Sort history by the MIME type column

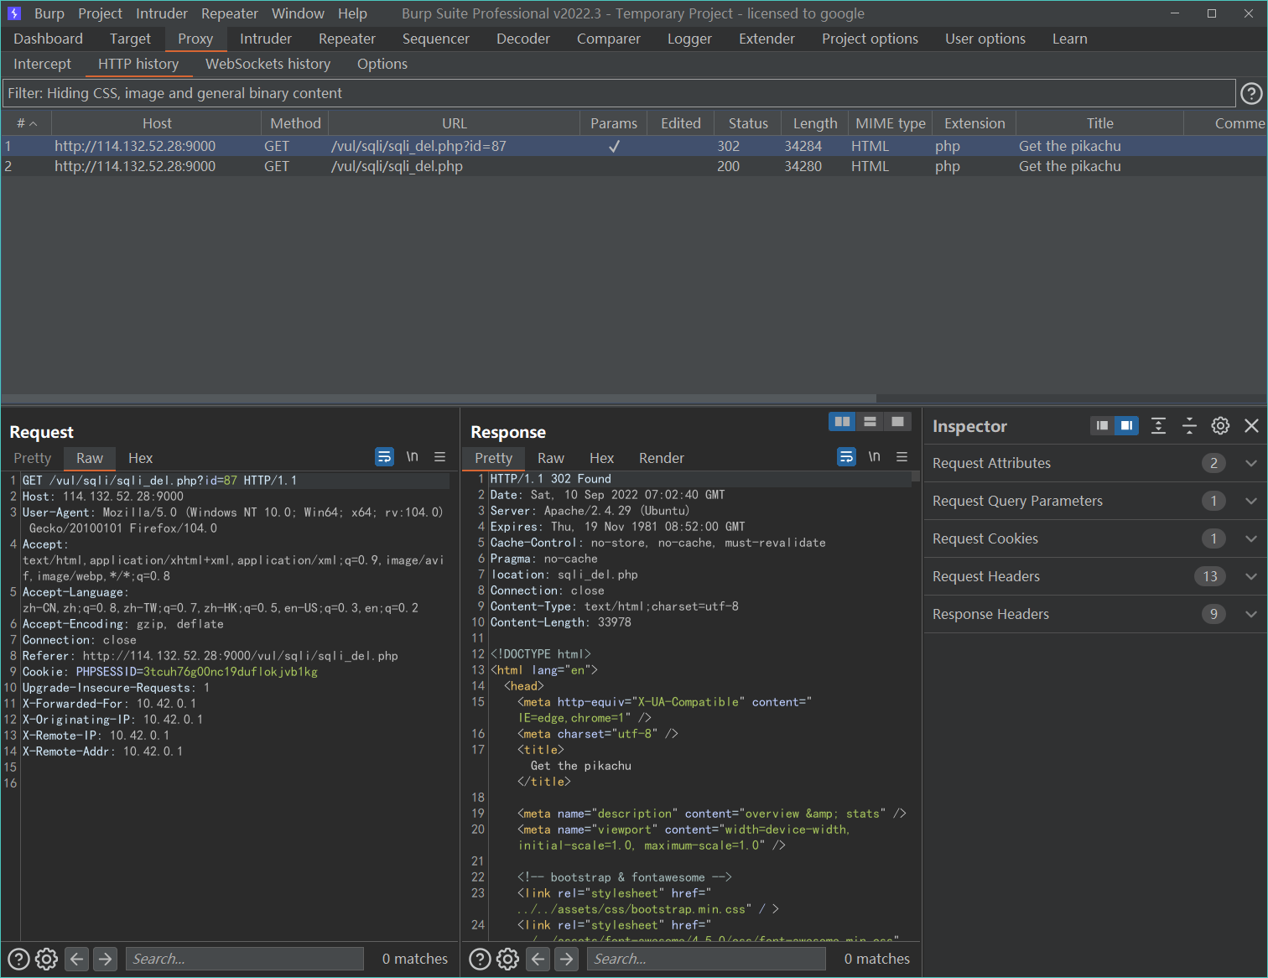point(890,123)
